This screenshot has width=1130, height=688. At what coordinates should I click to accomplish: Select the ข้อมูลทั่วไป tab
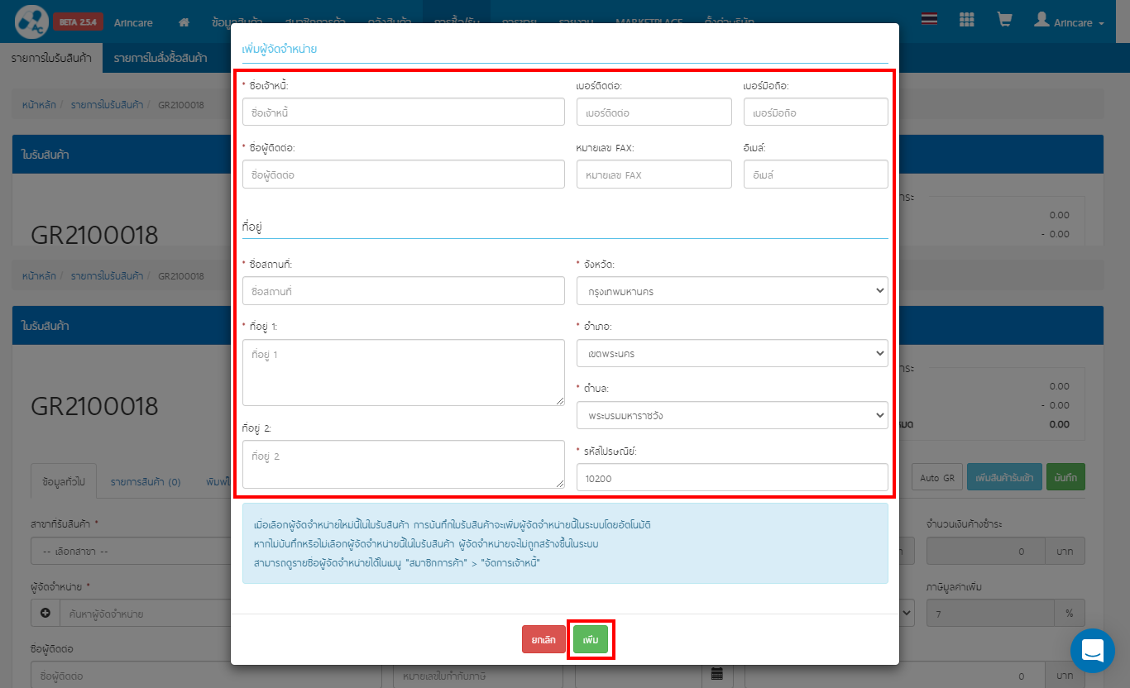[63, 481]
